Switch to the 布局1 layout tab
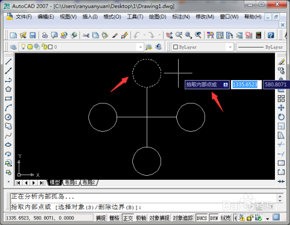290x225 pixels. [71, 182]
